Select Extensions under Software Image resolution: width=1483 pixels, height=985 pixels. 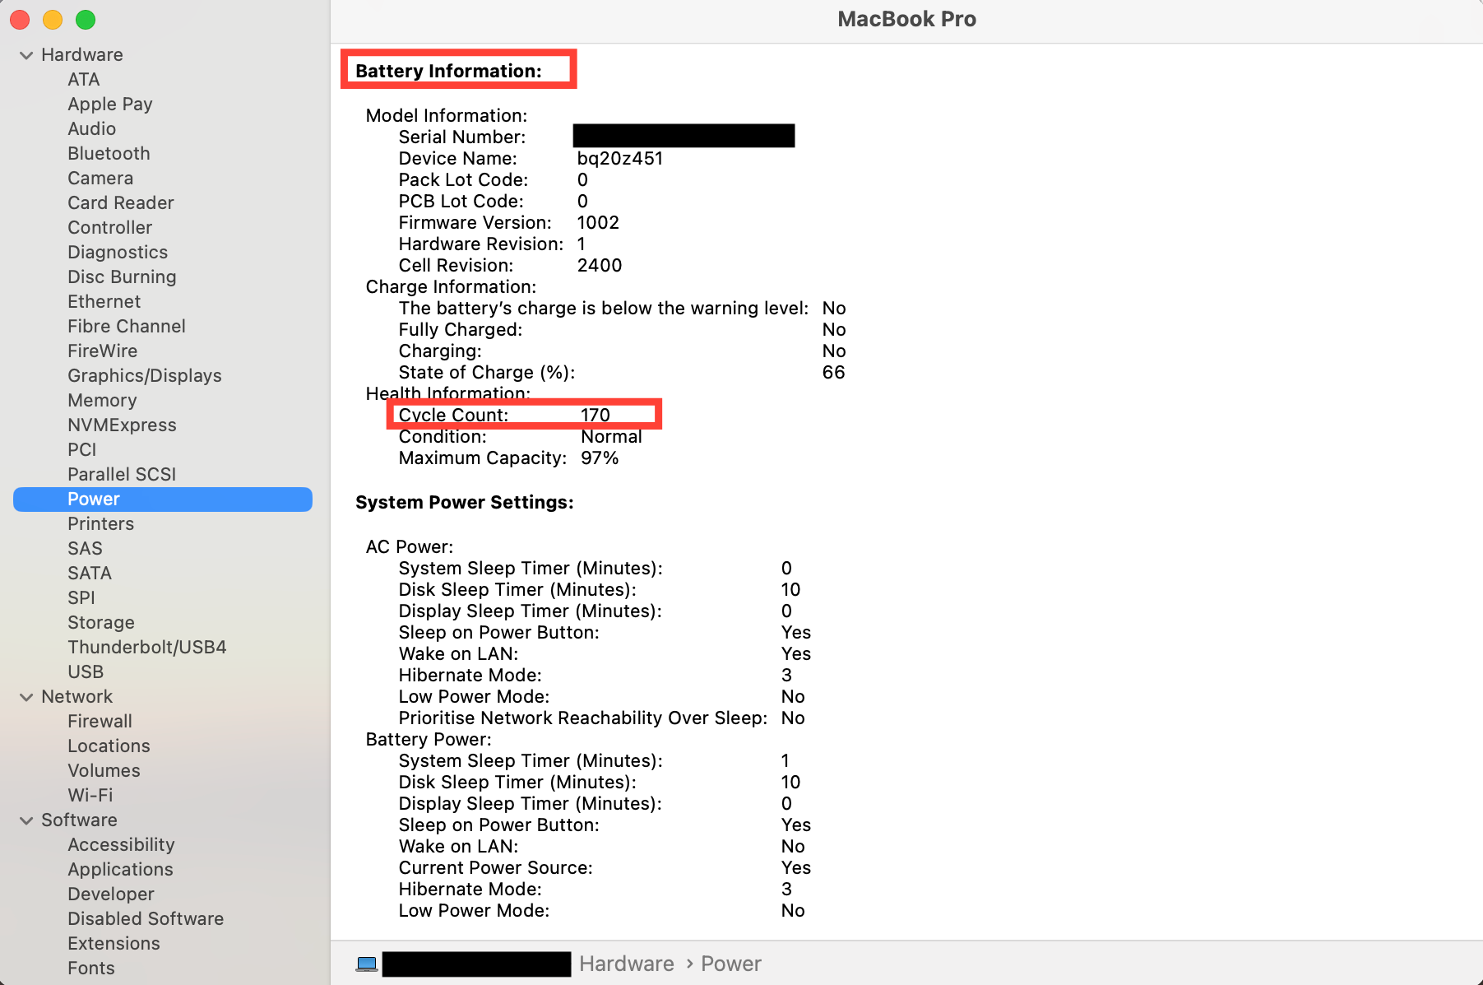tap(114, 944)
